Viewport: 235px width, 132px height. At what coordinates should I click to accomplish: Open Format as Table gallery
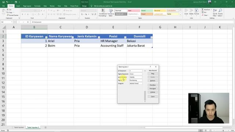click(111, 12)
